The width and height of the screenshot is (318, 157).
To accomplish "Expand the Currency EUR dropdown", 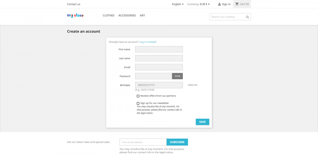I will coord(199,4).
